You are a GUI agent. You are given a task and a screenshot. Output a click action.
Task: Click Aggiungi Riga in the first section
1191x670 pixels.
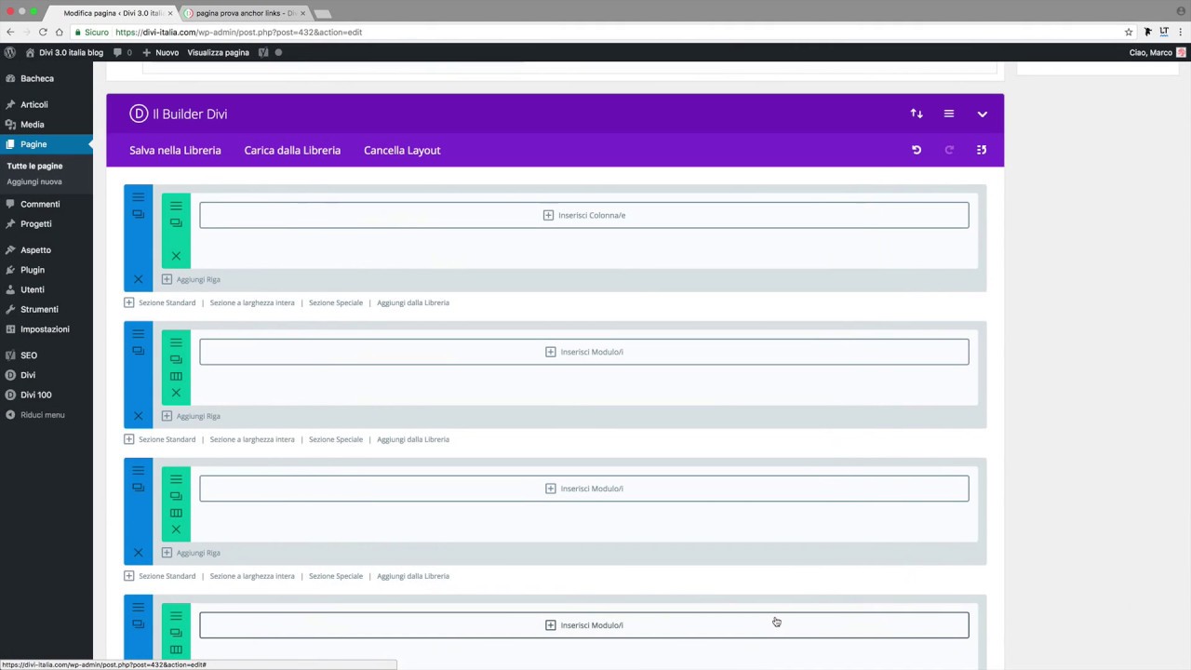pos(191,279)
